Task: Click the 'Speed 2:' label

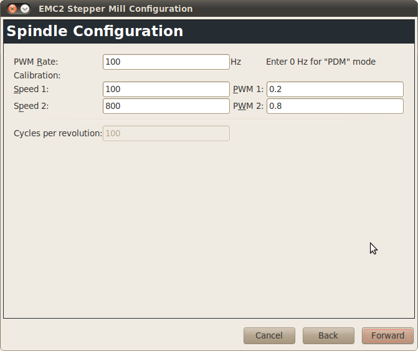Action: coord(31,106)
